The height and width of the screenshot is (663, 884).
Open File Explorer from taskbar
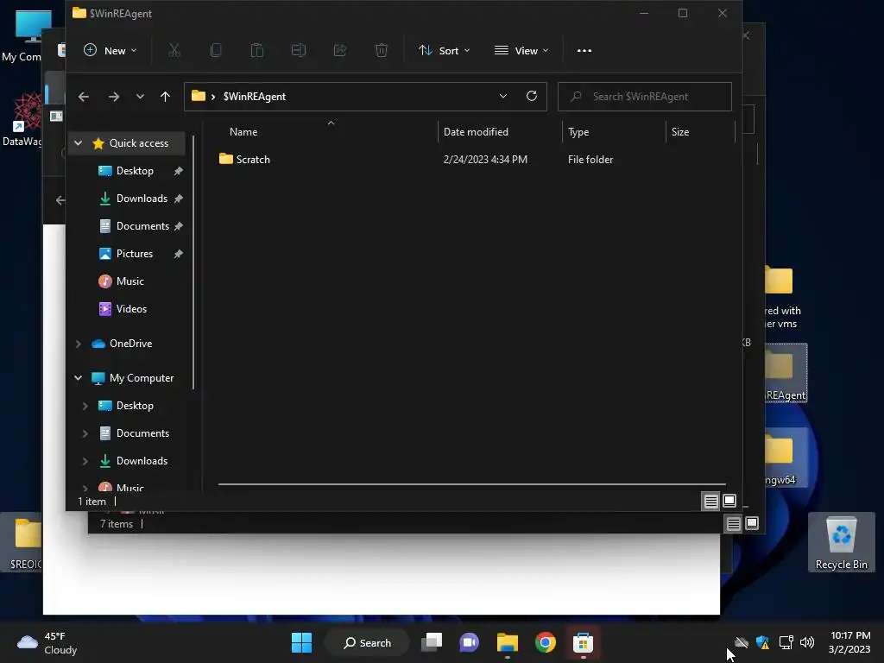pyautogui.click(x=508, y=642)
